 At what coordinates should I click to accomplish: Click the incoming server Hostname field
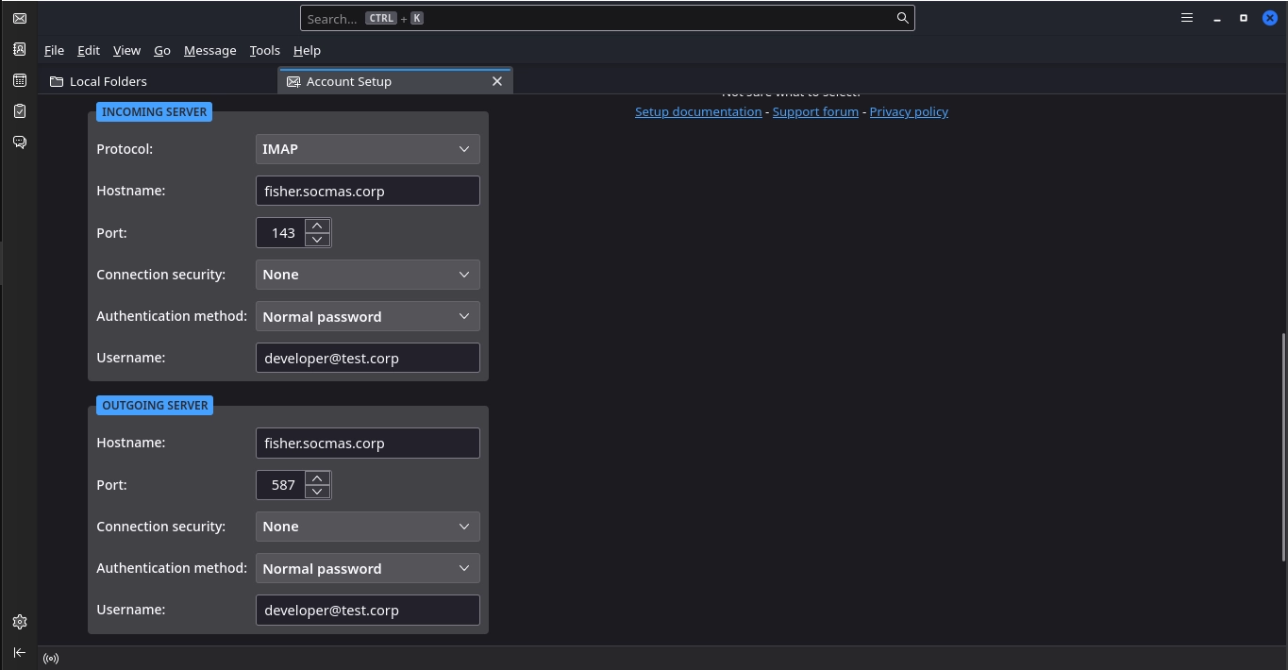367,191
